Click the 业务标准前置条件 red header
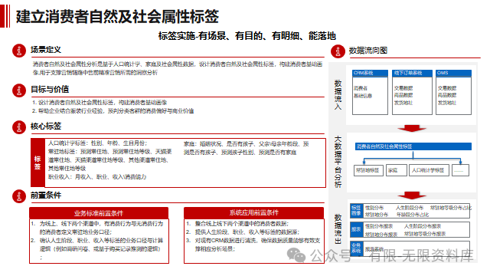The width and height of the screenshot is (490, 276). [99, 213]
